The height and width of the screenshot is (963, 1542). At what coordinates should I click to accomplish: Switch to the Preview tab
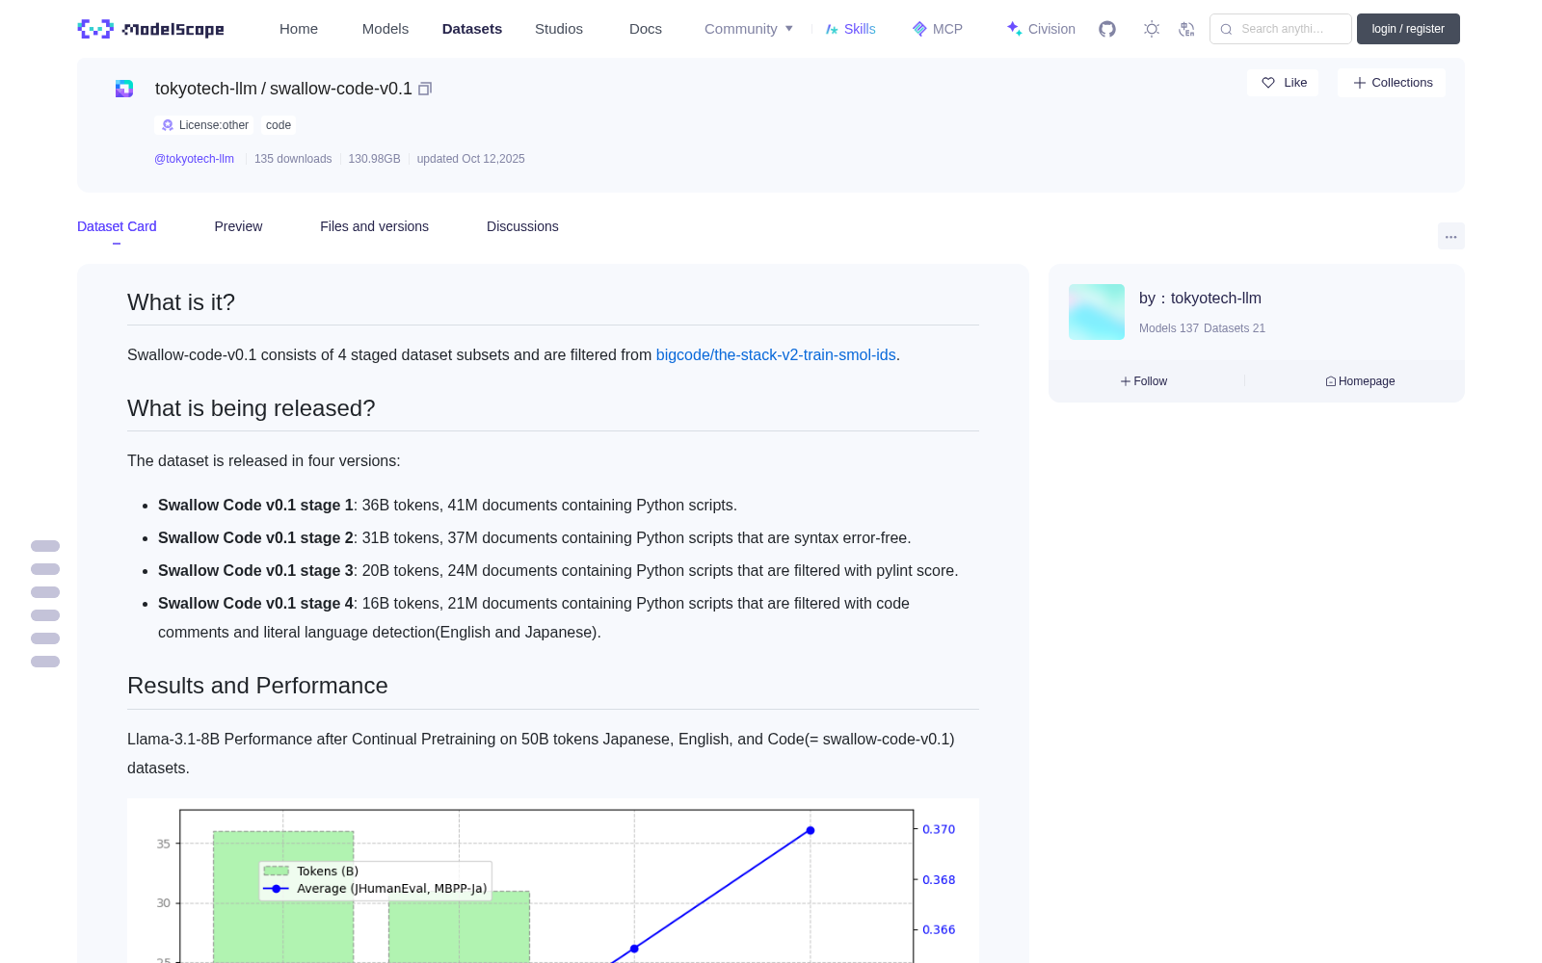tap(238, 226)
